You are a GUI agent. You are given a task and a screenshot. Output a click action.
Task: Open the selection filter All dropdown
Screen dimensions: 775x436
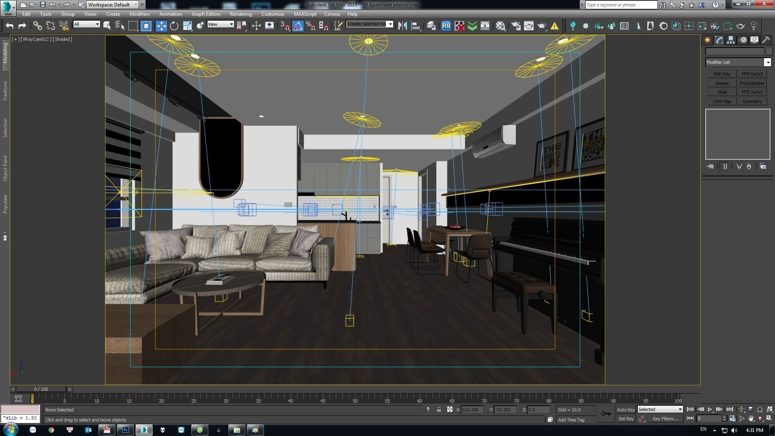pyautogui.click(x=86, y=24)
